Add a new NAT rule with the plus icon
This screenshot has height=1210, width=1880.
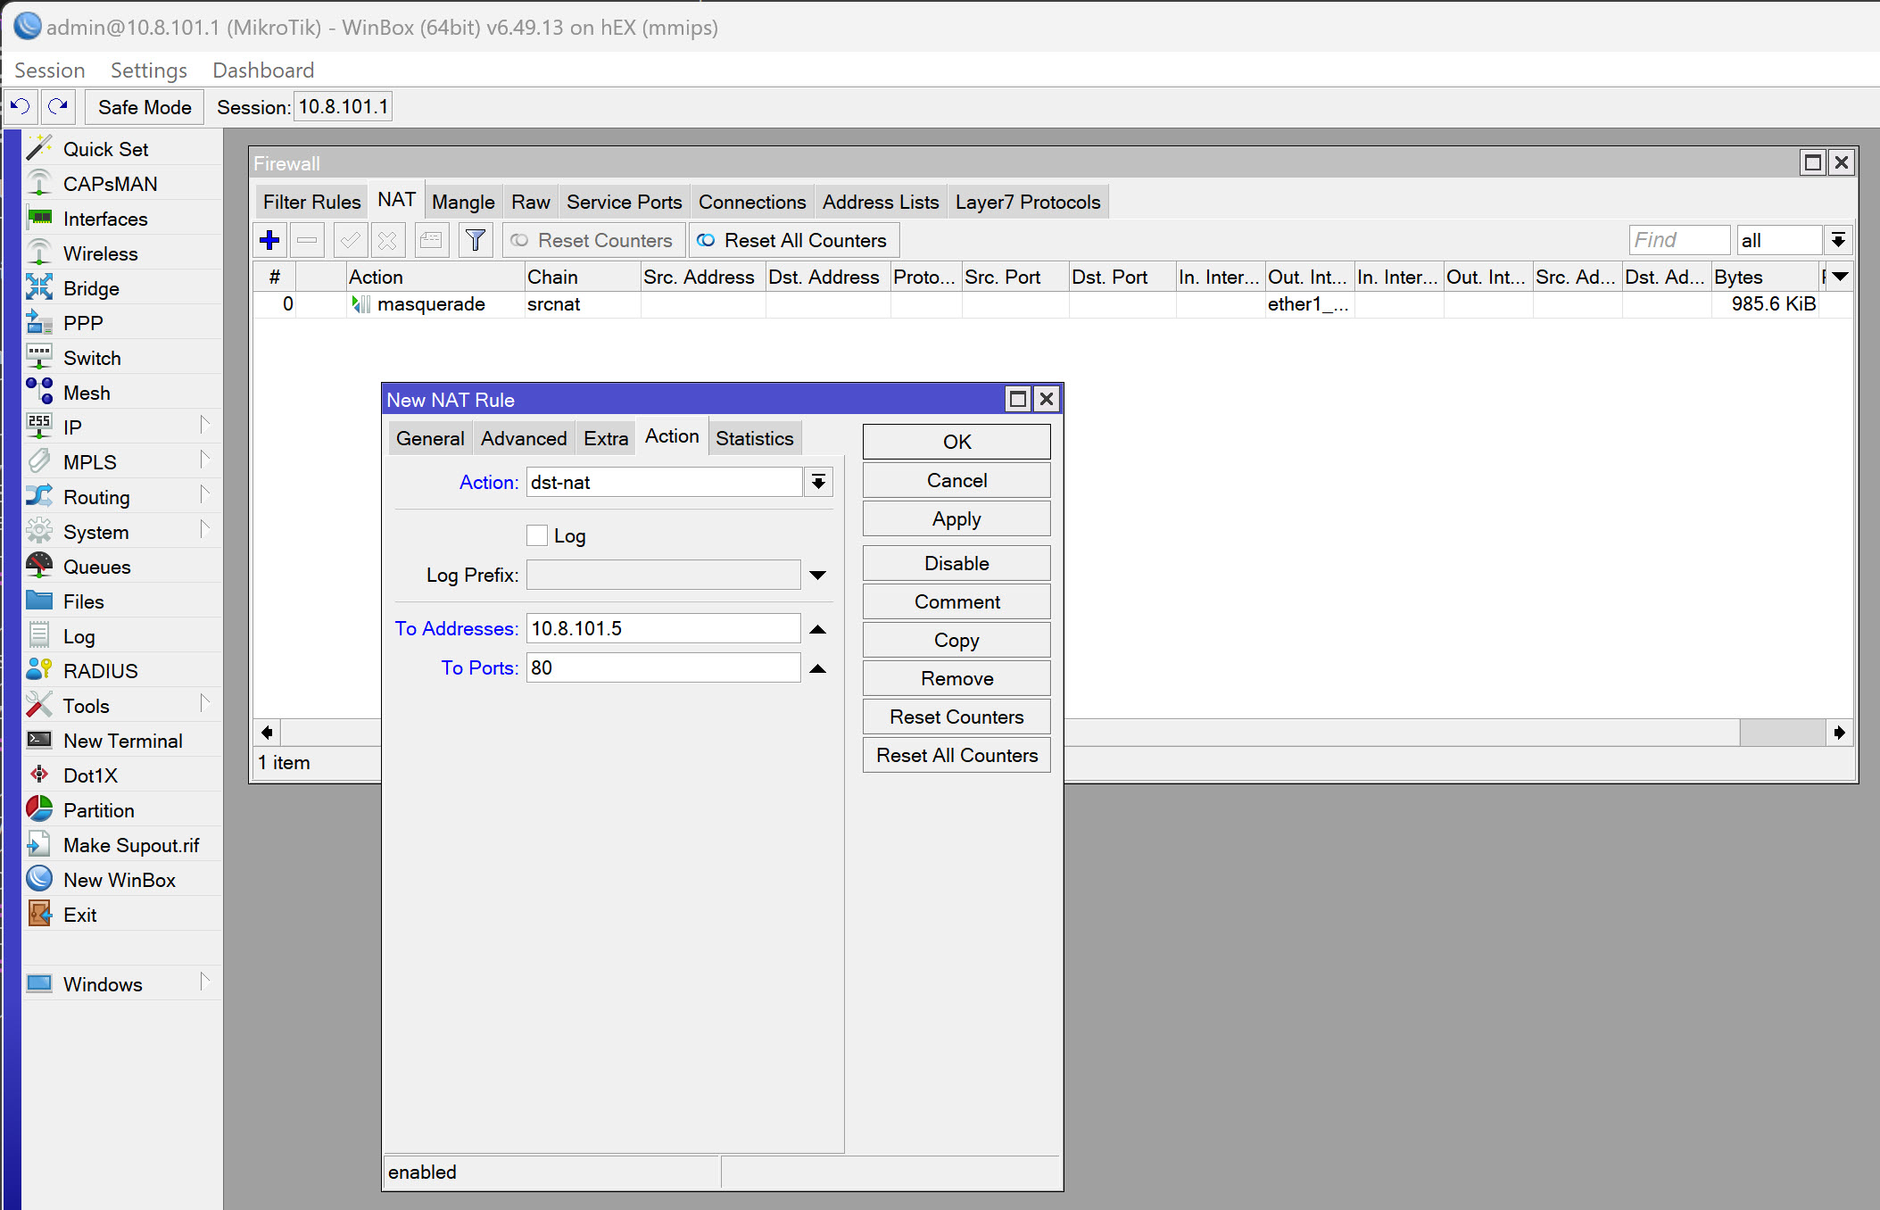point(269,239)
